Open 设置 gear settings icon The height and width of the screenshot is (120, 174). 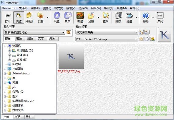(57, 16)
